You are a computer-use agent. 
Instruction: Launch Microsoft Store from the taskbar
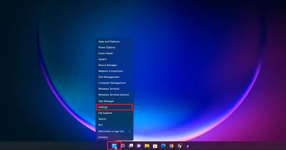click(x=155, y=146)
